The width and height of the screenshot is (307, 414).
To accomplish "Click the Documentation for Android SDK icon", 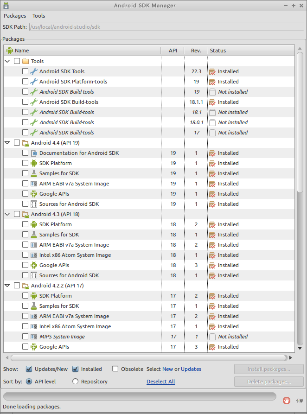I will [34, 153].
